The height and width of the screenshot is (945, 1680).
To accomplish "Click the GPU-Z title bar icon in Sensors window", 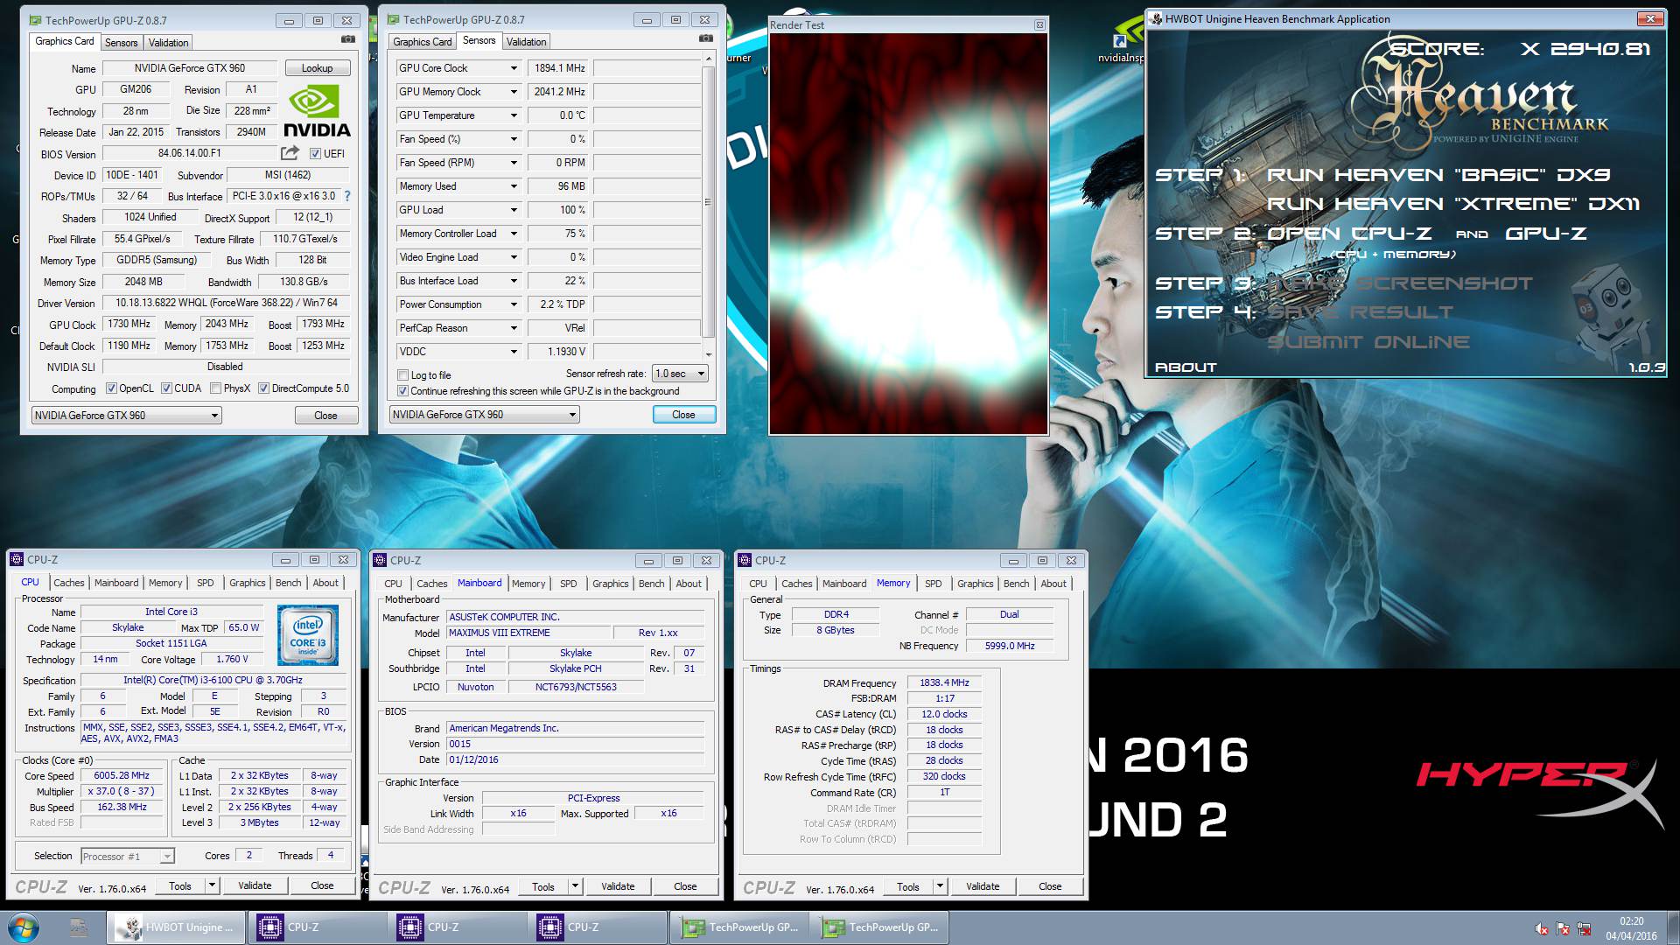I will tap(394, 19).
